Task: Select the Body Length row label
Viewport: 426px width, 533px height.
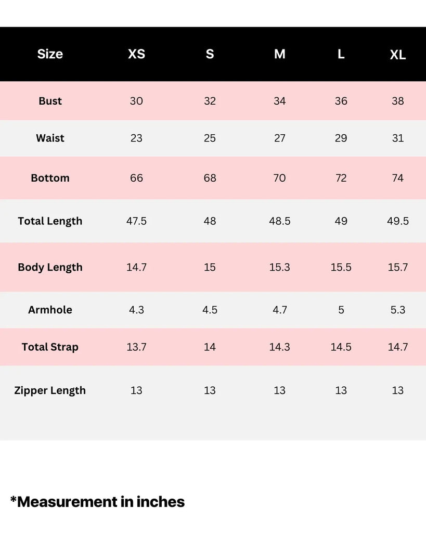Action: pos(50,268)
